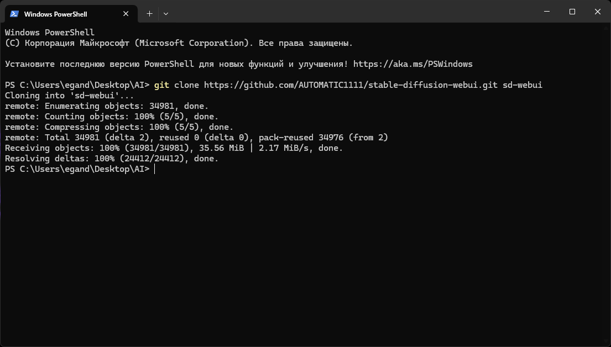Click the sd-webui folder argument in command
611x347 pixels.
(522, 85)
